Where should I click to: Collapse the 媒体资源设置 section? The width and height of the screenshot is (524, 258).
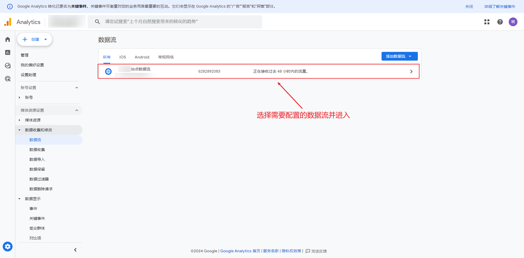coord(77,110)
